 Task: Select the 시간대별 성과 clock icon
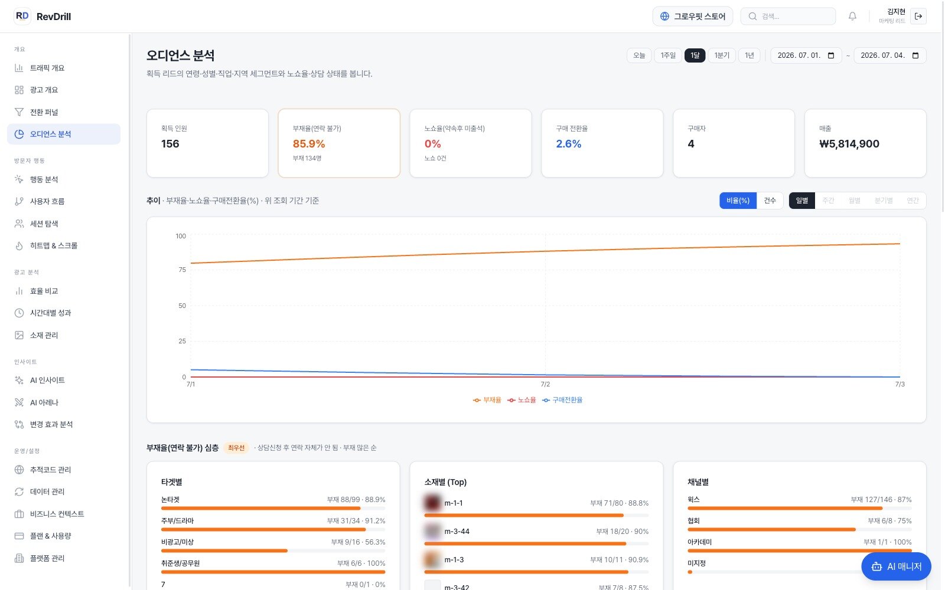[x=19, y=313]
